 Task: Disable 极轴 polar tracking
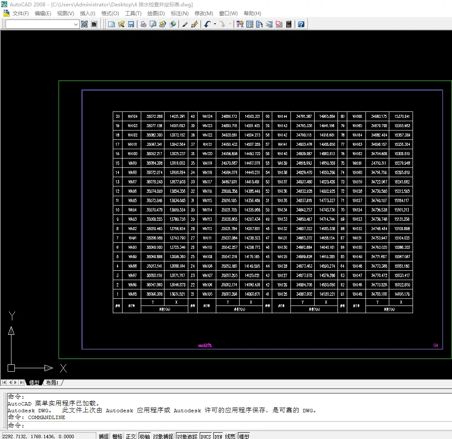point(145,436)
